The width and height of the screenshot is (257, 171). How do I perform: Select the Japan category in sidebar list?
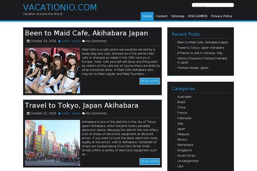(181, 129)
